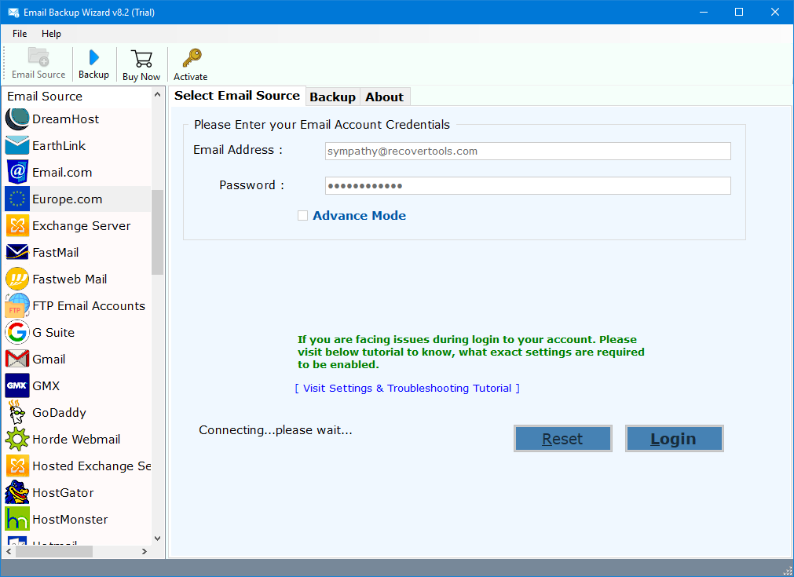Click the Activate key icon
Viewport: 794px width, 577px height.
(x=192, y=58)
